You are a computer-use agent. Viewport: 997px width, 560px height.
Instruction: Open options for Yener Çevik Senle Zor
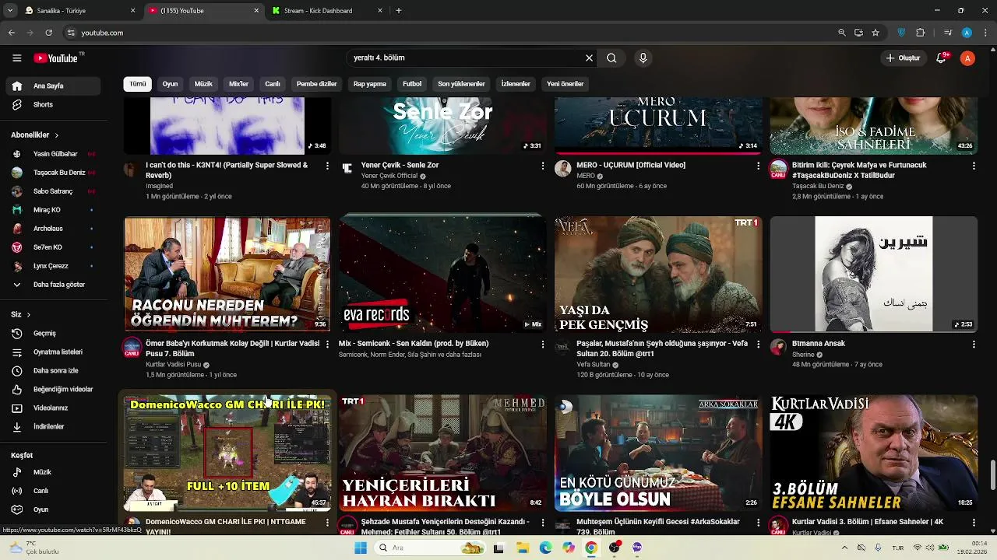tap(543, 166)
